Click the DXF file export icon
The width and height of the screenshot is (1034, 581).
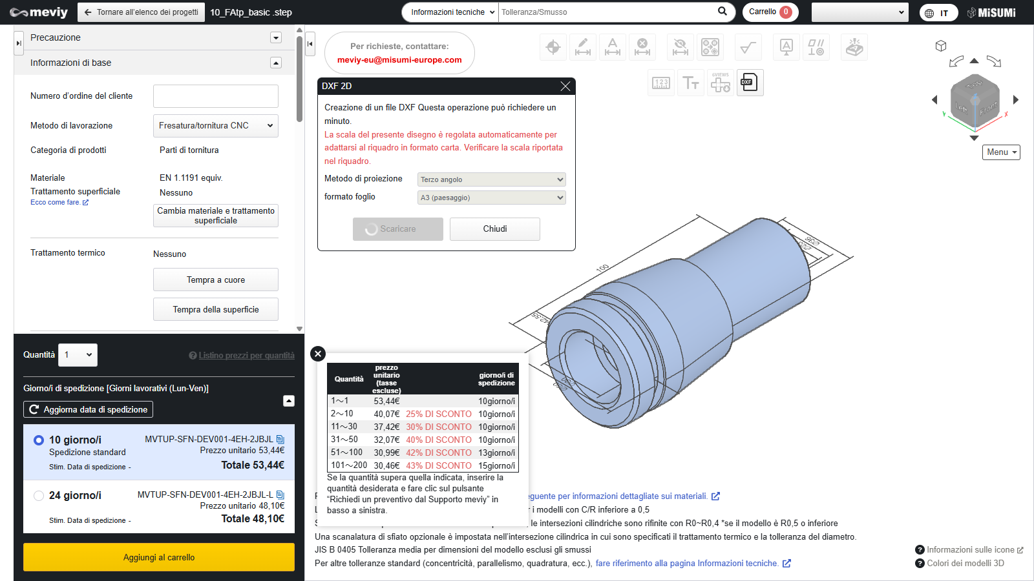click(750, 83)
